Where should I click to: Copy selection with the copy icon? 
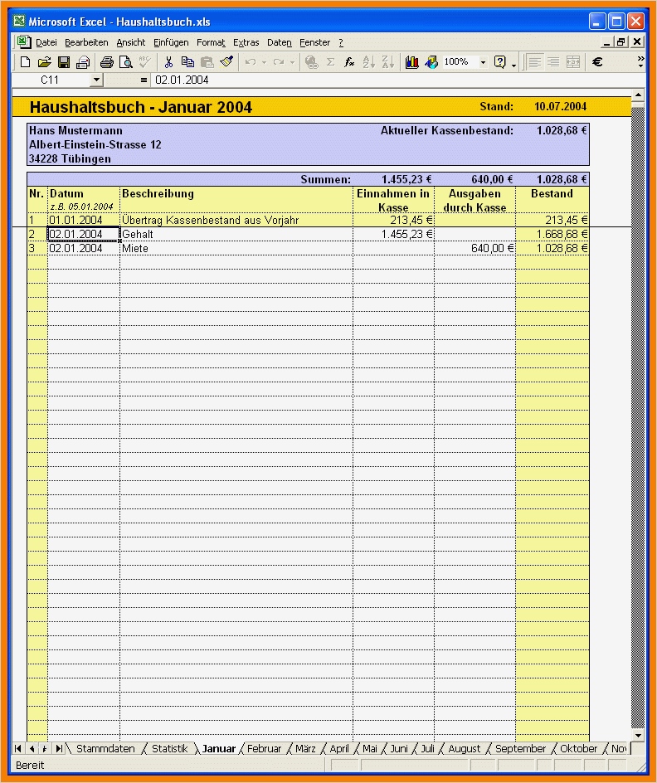pos(187,62)
